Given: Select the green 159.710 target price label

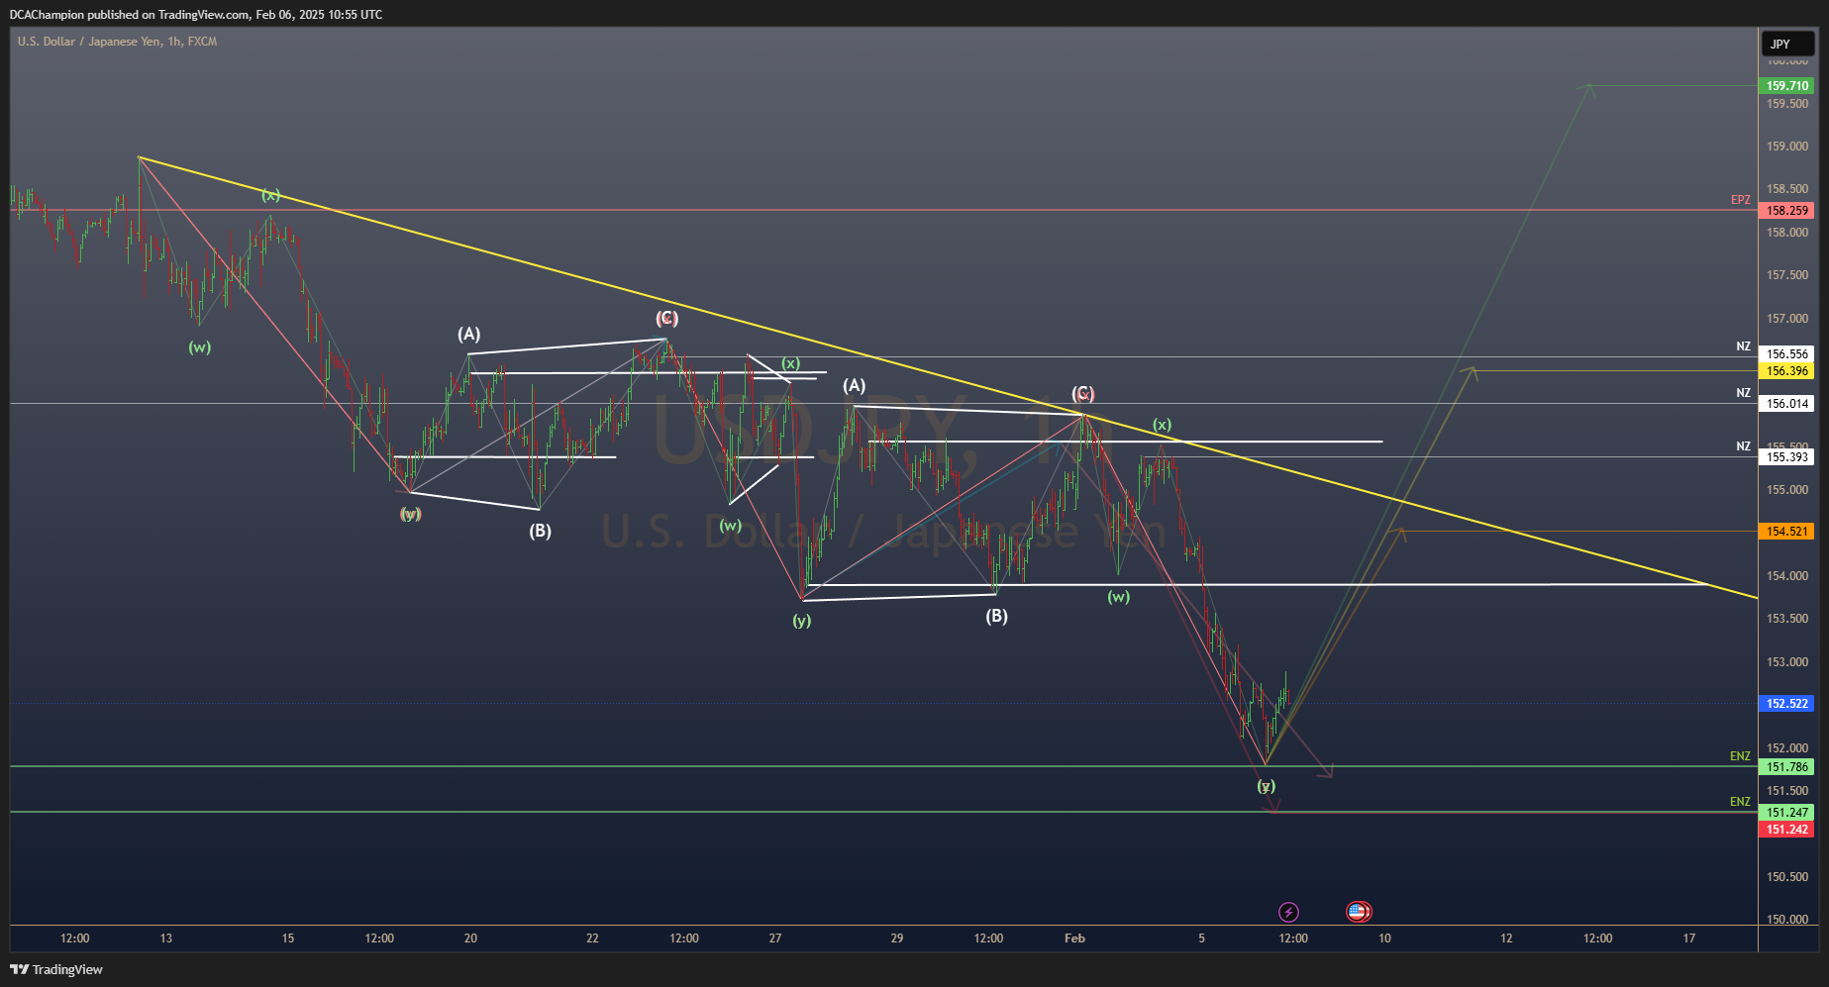Looking at the screenshot, I should 1787,86.
